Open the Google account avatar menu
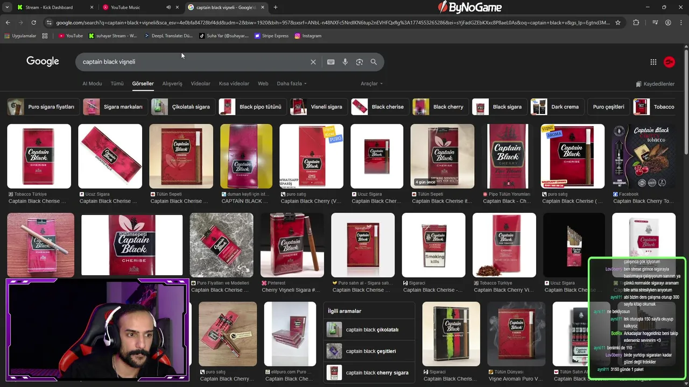 click(670, 62)
